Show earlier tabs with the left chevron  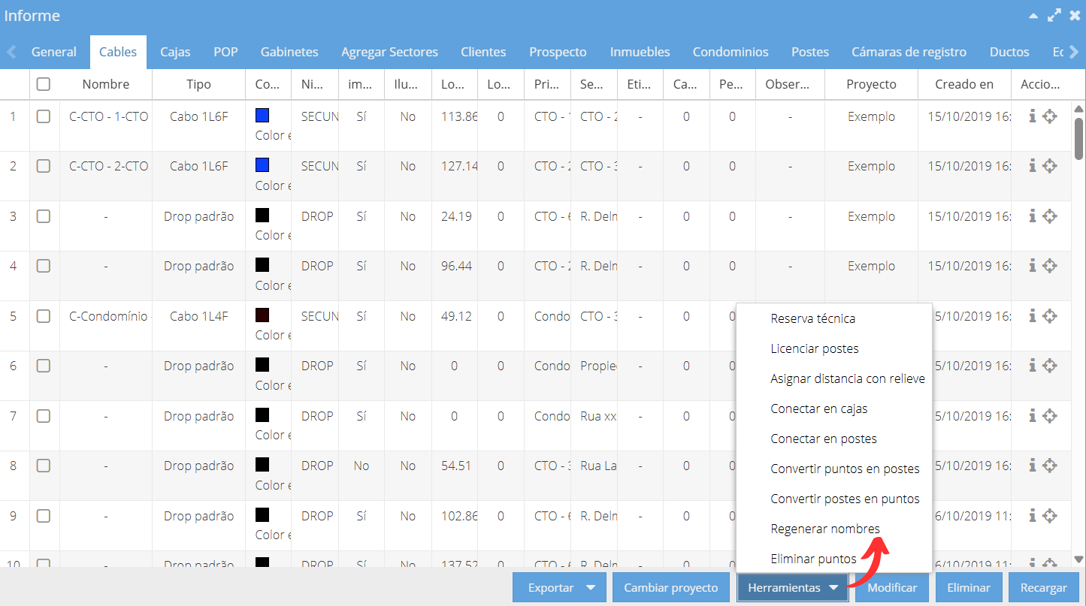[x=11, y=52]
